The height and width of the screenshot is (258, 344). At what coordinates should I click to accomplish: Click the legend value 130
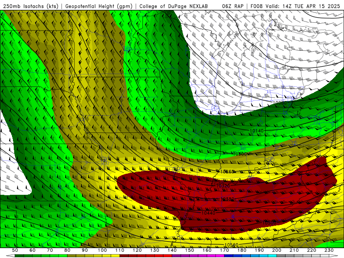155,250
